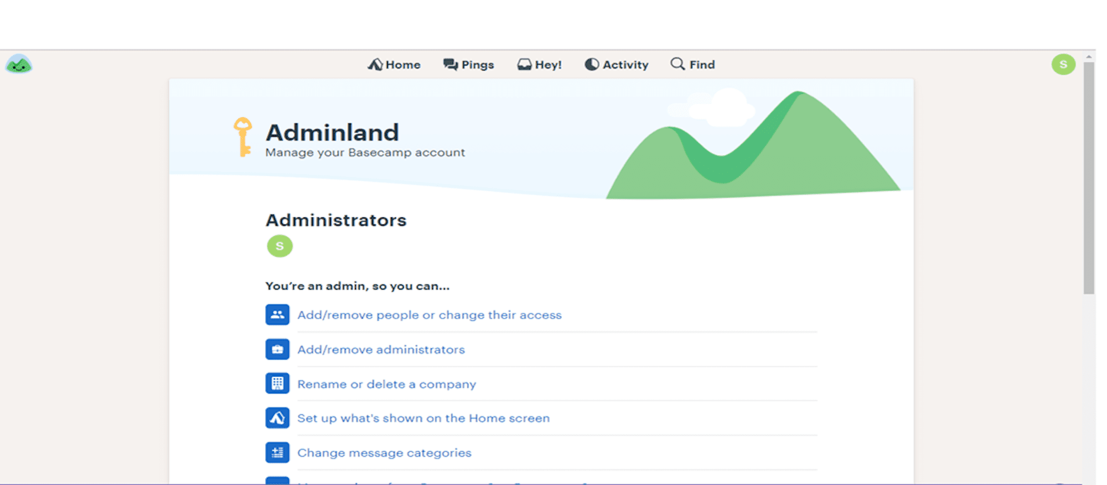Click the page vertical scrollbar thumb
This screenshot has height=485, width=1107.
(1089, 178)
